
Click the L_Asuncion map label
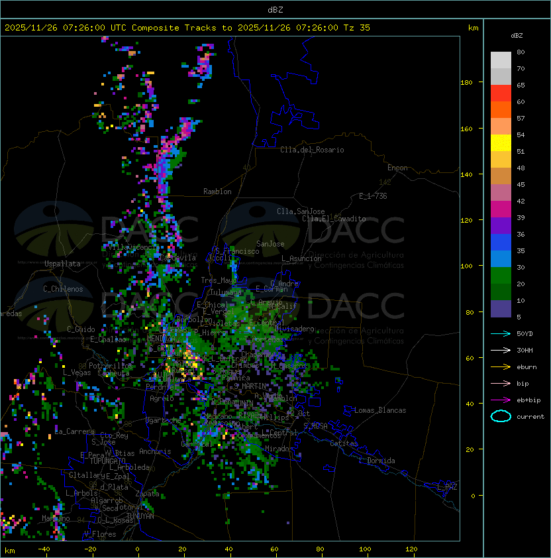(301, 258)
